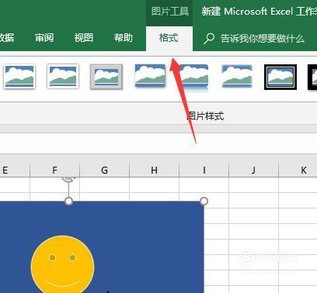
Task: Select column G header
Action: click(x=104, y=170)
